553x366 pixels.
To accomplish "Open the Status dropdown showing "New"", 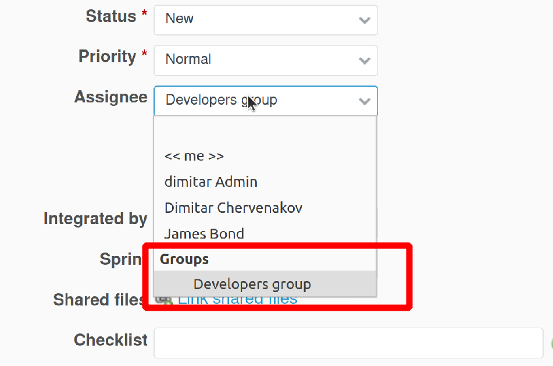I will pyautogui.click(x=265, y=19).
